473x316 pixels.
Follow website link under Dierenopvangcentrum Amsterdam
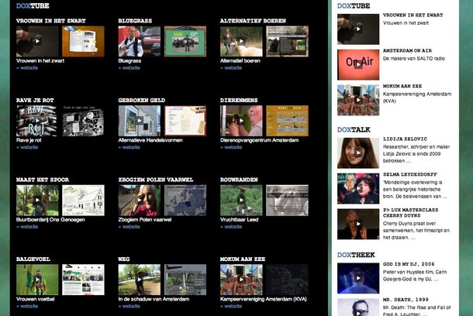[x=231, y=147]
